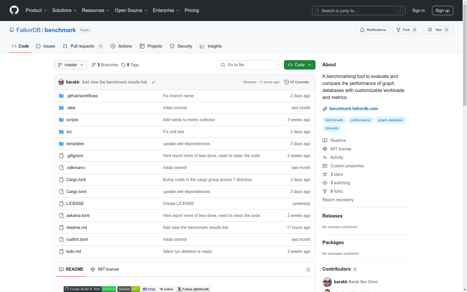Open the rustfmt.toml file
467x292 pixels.
point(77,239)
